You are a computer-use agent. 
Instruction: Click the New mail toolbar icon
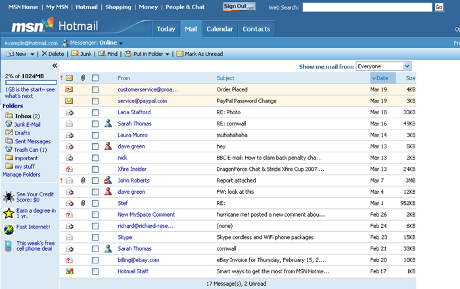(11, 54)
